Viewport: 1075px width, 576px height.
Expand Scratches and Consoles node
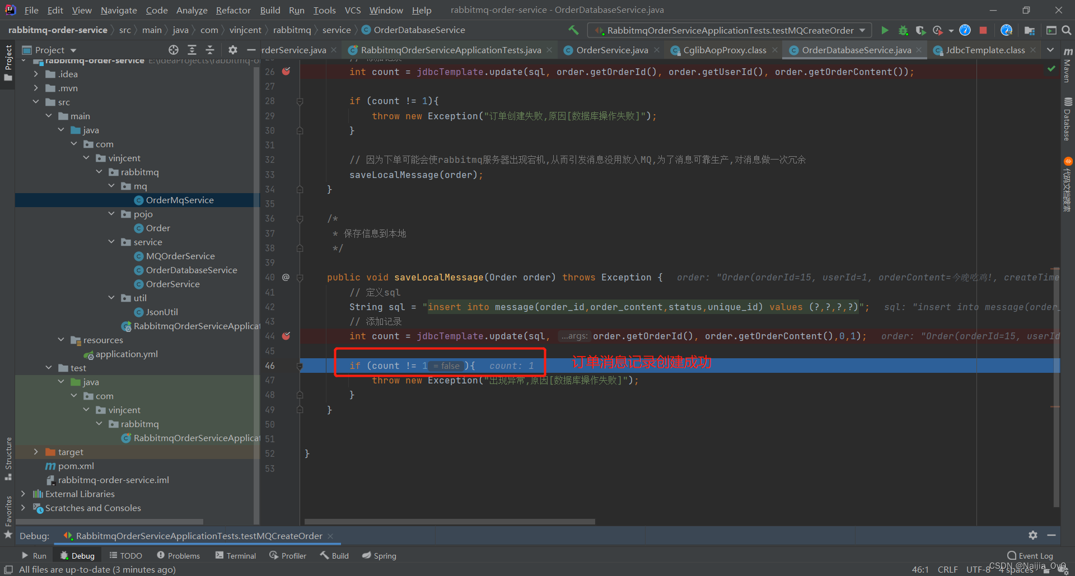coord(23,508)
